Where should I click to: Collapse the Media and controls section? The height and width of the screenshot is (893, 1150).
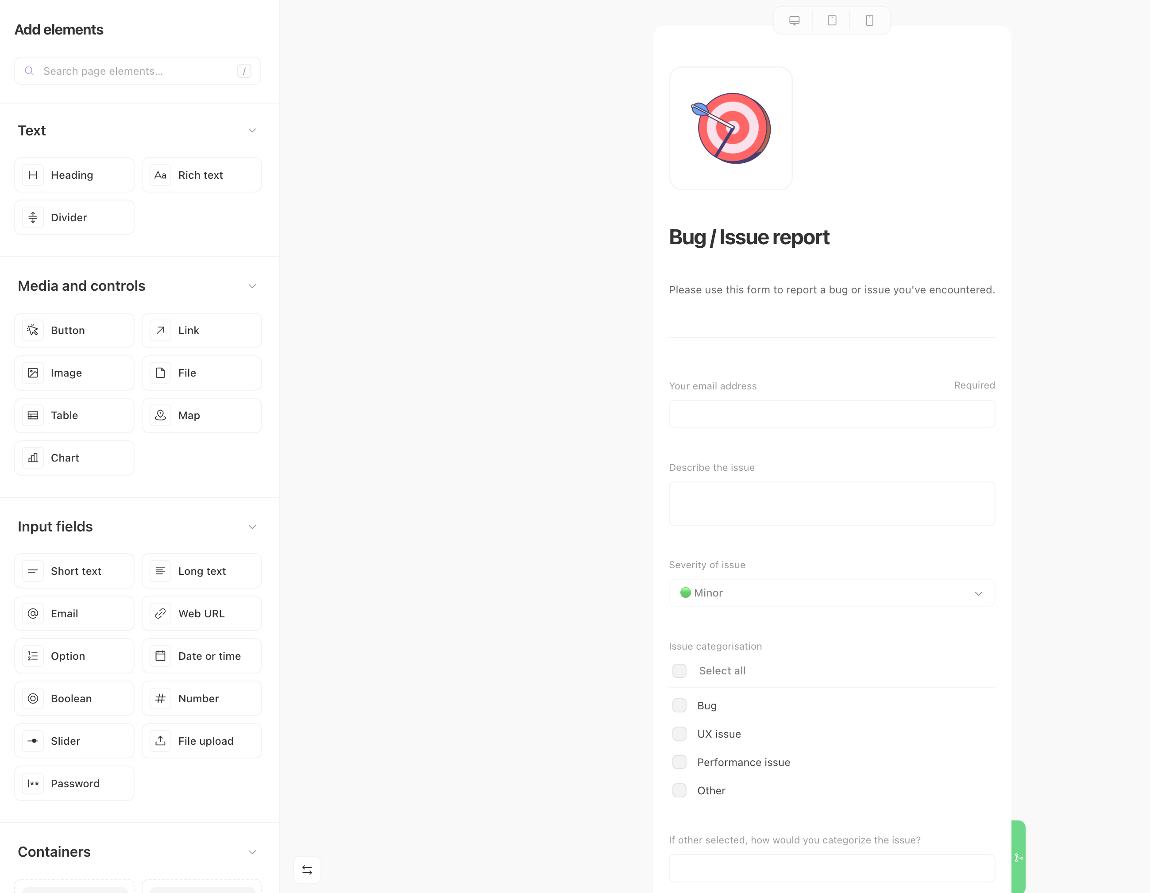252,286
